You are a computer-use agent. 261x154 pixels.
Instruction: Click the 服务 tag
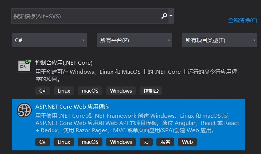click(x=165, y=142)
